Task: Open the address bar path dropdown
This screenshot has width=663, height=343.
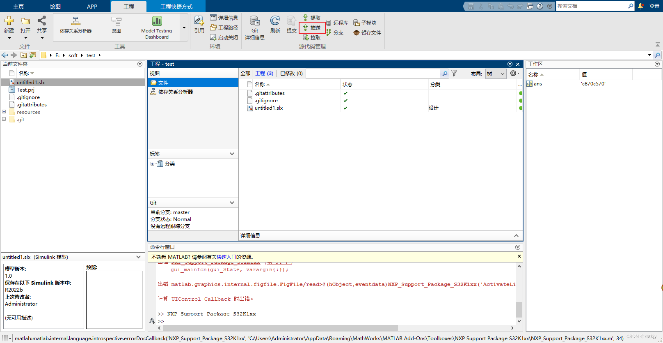Action: 649,55
